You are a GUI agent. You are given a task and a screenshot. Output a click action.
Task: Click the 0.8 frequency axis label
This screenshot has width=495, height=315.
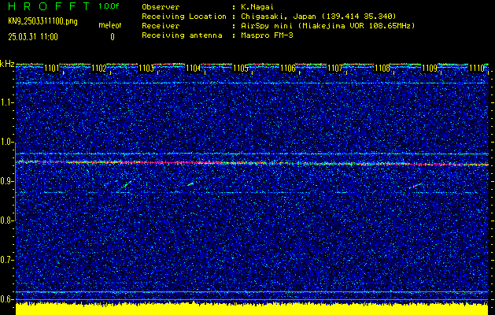(x=7, y=220)
